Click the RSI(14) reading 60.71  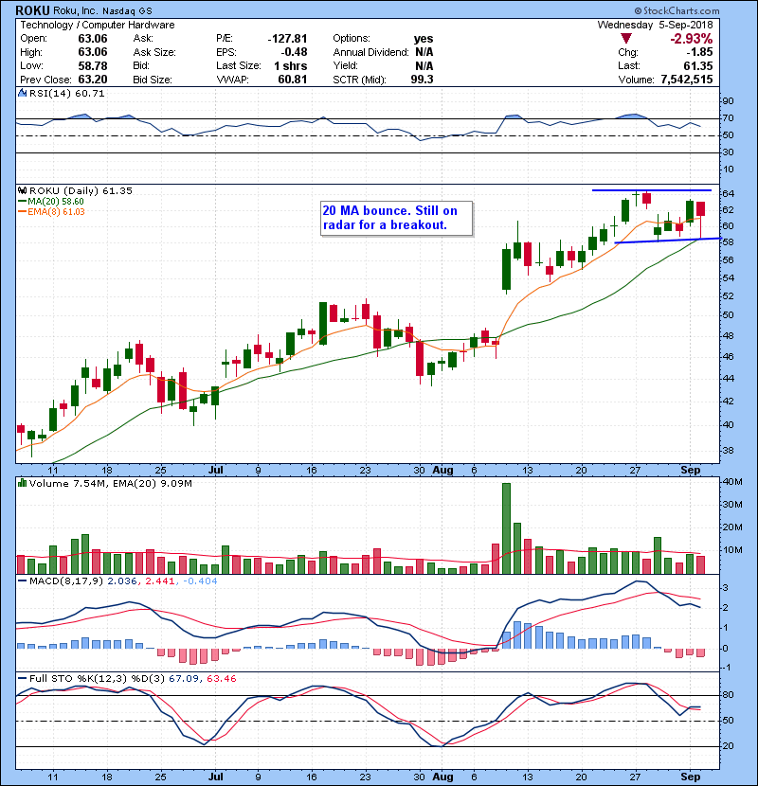[90, 93]
